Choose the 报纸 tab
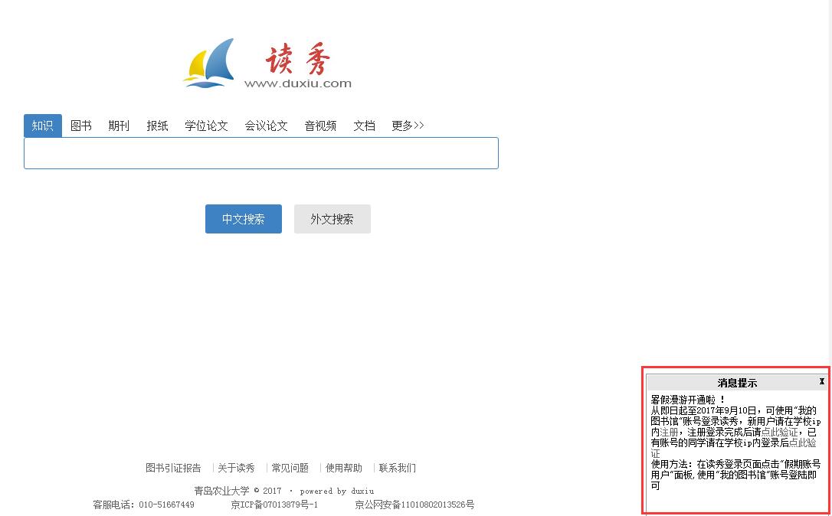The image size is (832, 516). click(x=157, y=126)
